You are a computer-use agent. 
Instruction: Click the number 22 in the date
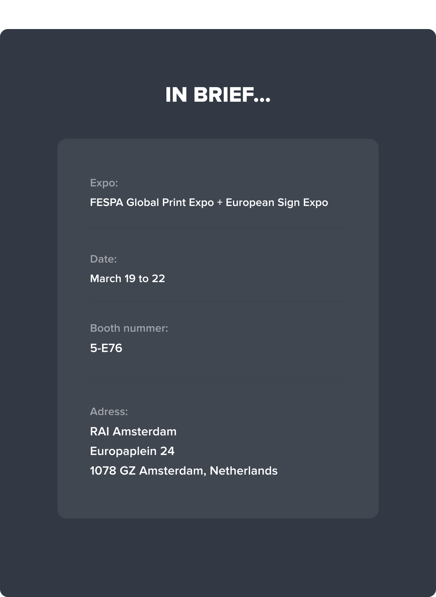click(158, 279)
